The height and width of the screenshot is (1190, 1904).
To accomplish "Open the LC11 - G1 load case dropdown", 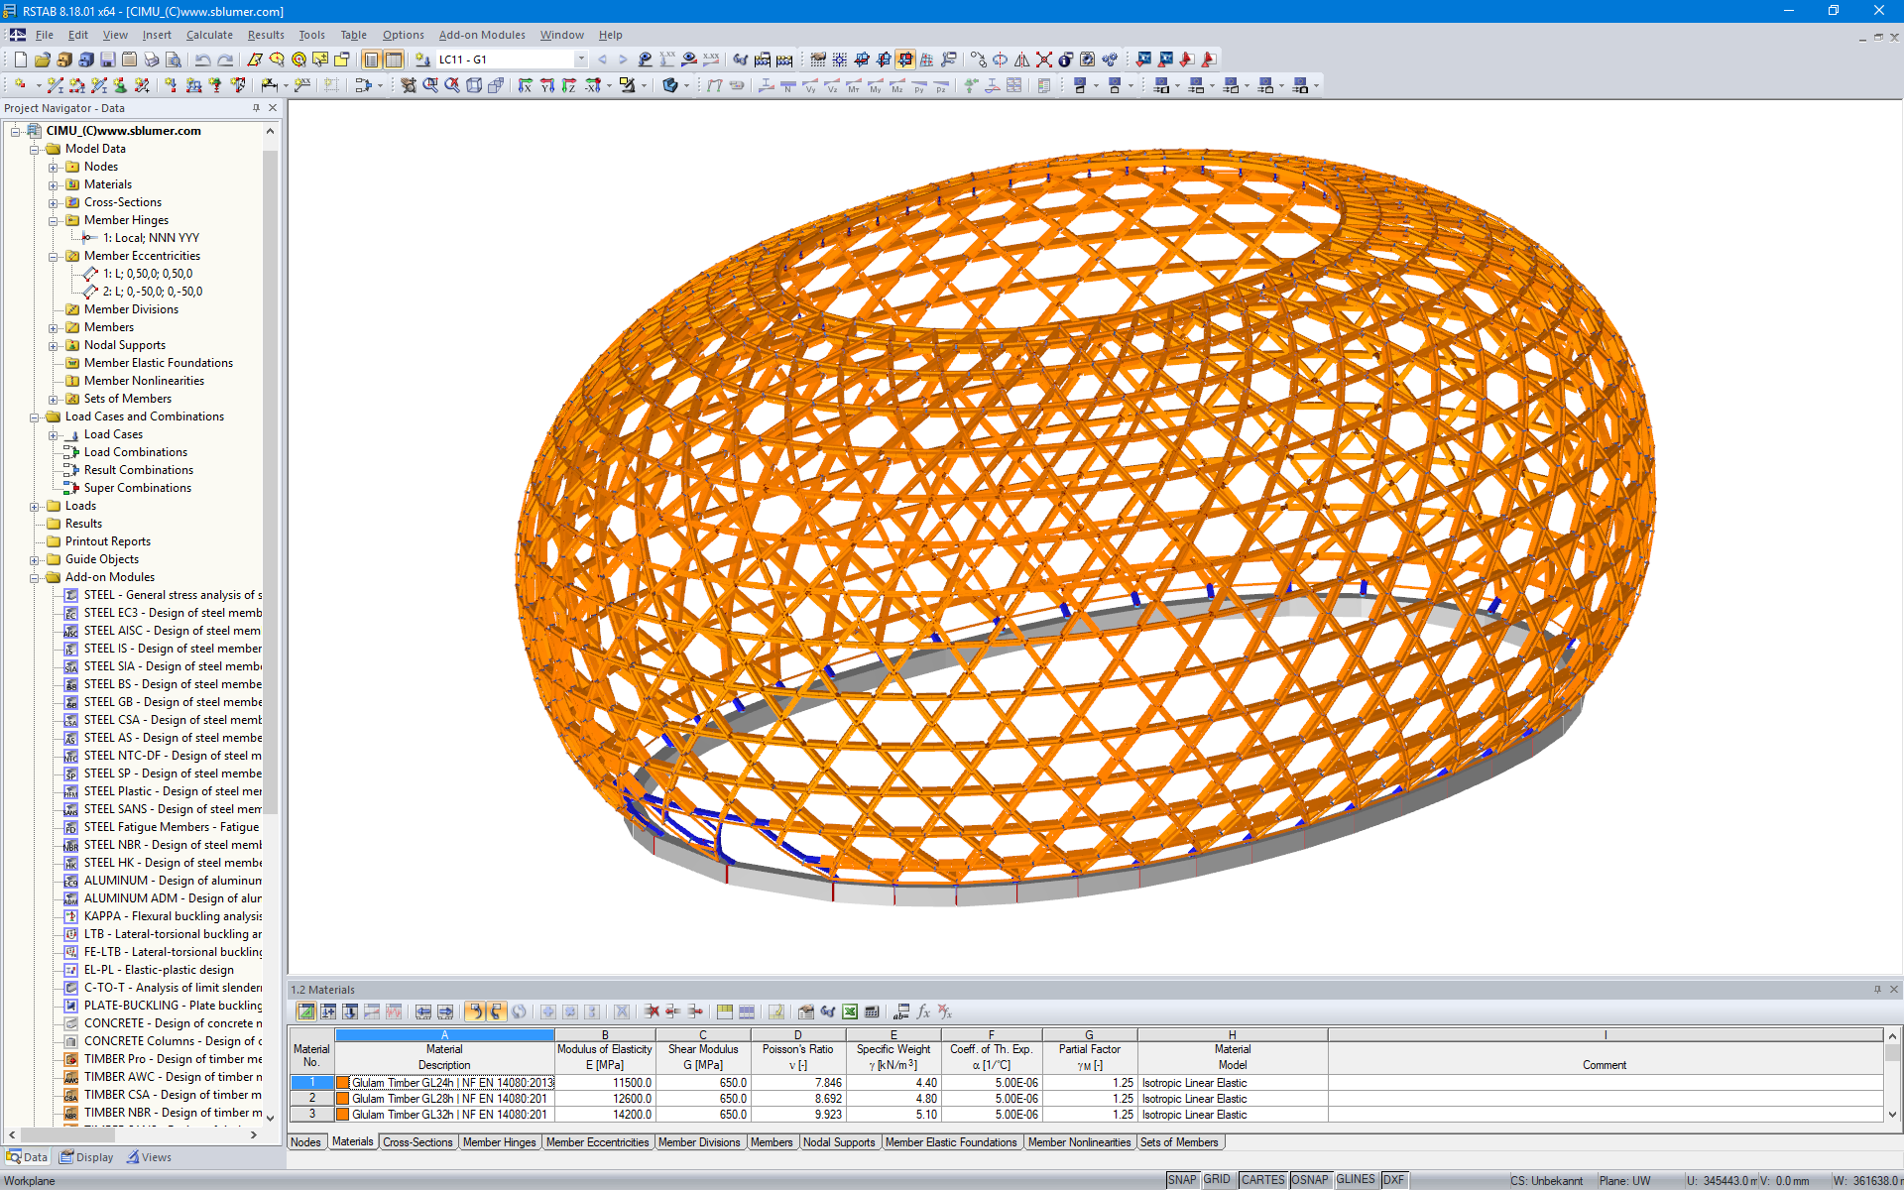I will [581, 59].
